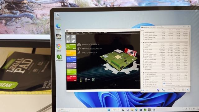Expand the Core Effective Clocks row
The height and width of the screenshot is (112, 199).
(144, 54)
